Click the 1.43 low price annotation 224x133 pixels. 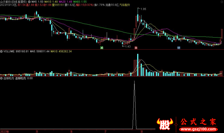click(x=128, y=46)
